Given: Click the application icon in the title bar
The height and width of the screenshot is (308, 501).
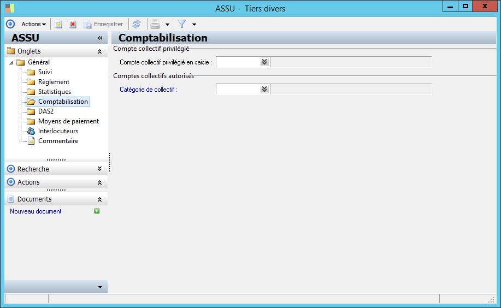Looking at the screenshot, I should 10,8.
